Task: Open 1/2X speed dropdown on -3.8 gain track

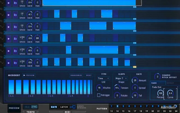Action: tap(22, 38)
